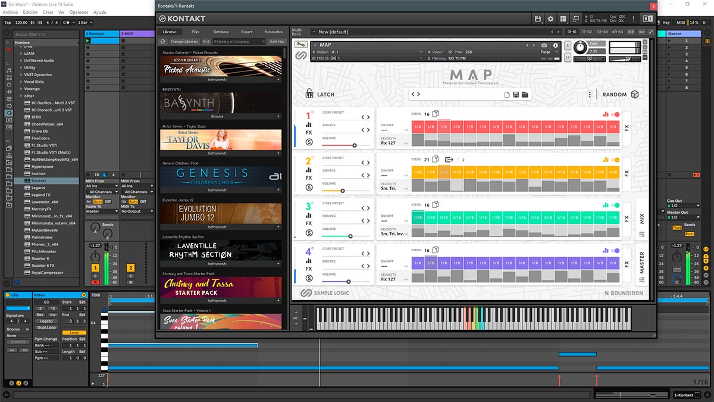This screenshot has height=402, width=714.
Task: Refresh Kontakt libraries list icon
Action: click(x=163, y=42)
